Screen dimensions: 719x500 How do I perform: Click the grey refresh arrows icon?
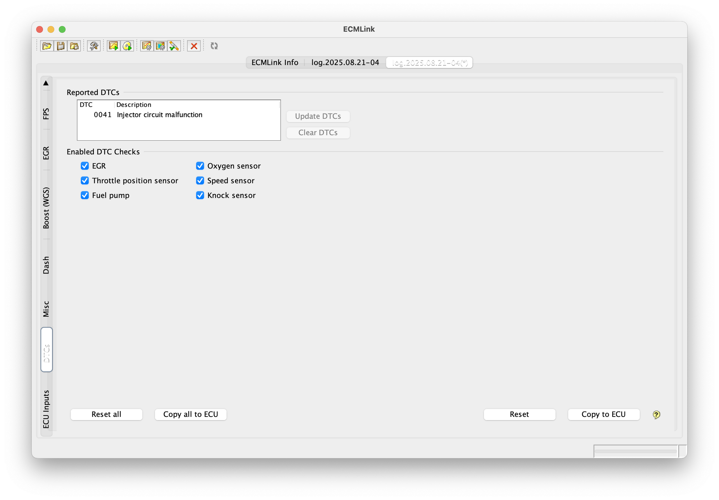click(214, 46)
